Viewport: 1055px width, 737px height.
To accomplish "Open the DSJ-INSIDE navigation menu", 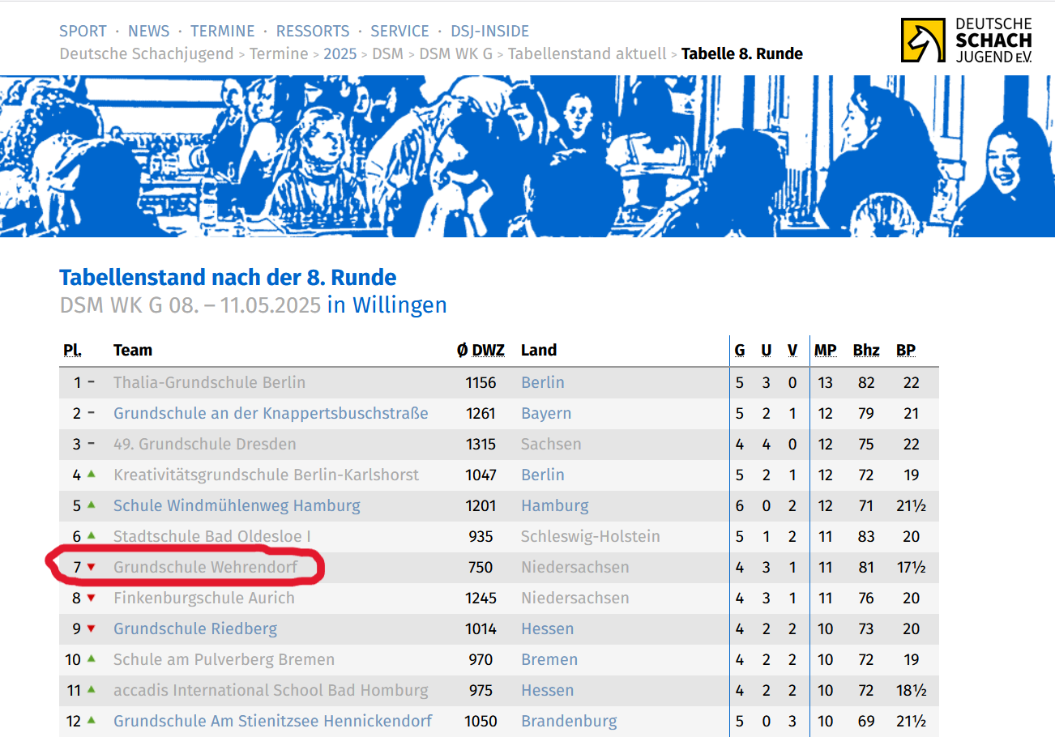I will [x=483, y=32].
